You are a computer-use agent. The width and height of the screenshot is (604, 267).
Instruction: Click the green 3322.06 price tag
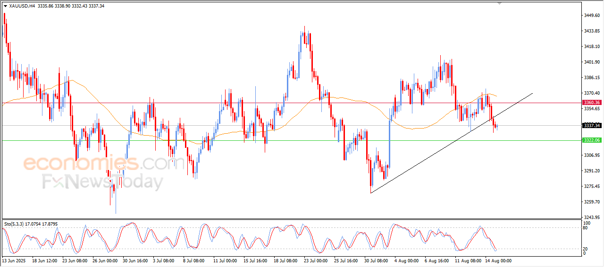pyautogui.click(x=591, y=140)
